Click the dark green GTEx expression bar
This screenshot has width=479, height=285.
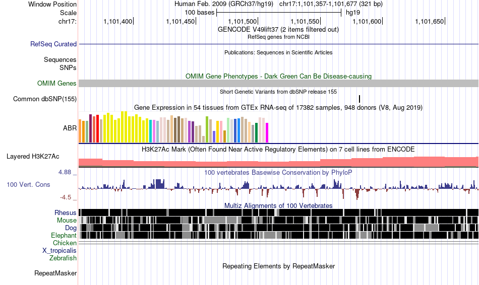coord(256,133)
